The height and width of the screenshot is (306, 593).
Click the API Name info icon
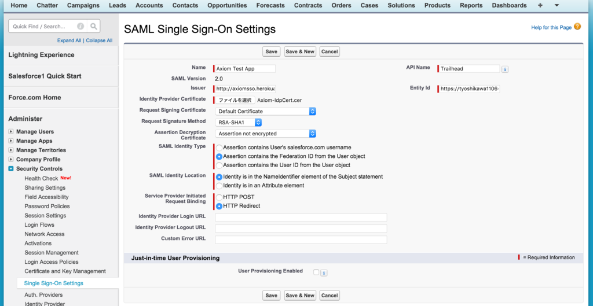pos(505,69)
